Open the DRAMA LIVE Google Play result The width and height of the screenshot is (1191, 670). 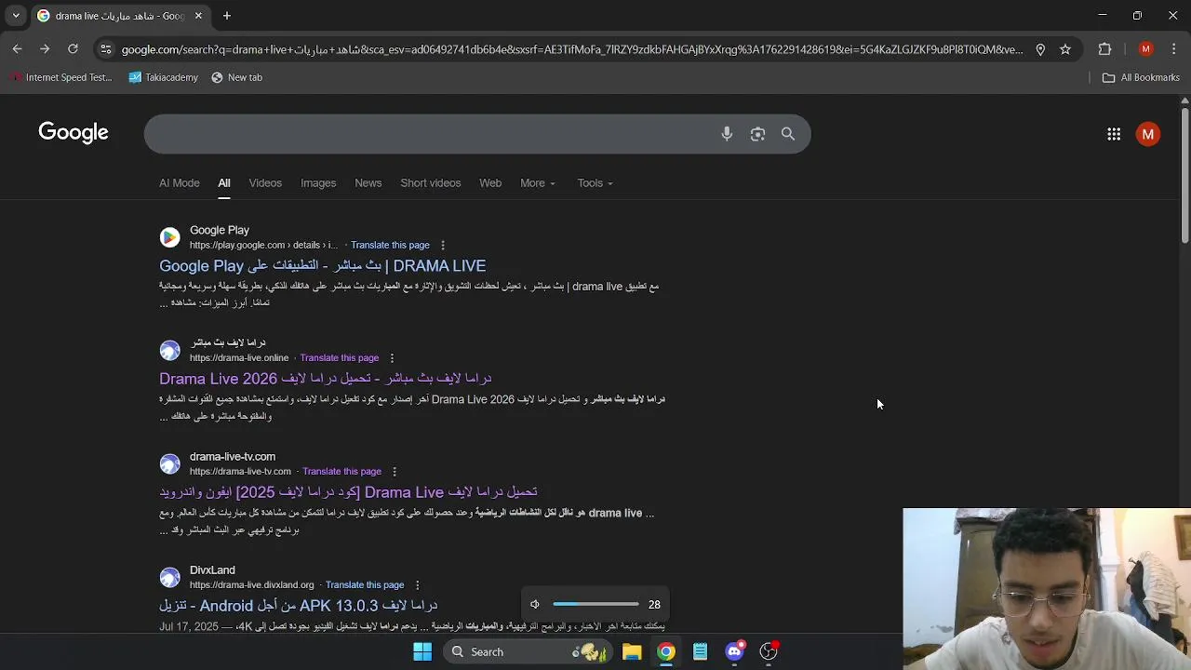323,266
